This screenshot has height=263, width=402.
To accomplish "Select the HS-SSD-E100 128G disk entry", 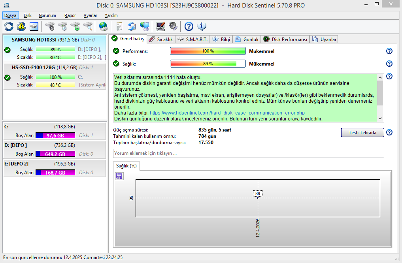I will (55, 76).
